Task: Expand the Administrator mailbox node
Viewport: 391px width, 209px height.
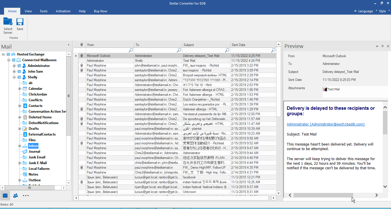Action: pos(14,66)
